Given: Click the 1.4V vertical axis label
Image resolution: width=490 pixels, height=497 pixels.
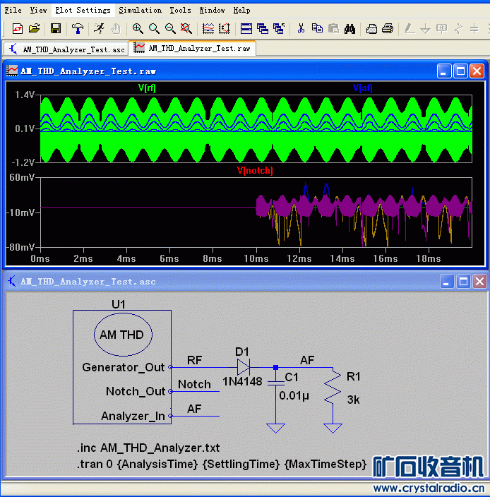Looking at the screenshot, I should [25, 95].
